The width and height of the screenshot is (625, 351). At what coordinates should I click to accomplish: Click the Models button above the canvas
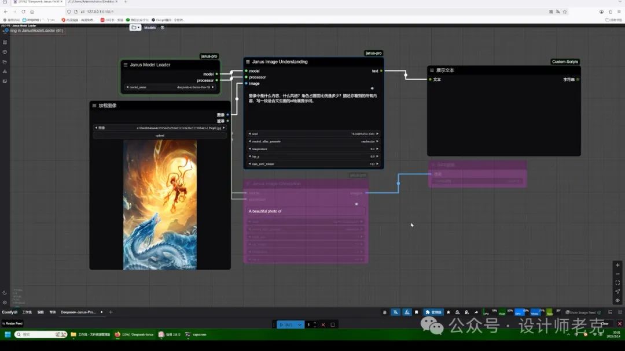point(150,28)
